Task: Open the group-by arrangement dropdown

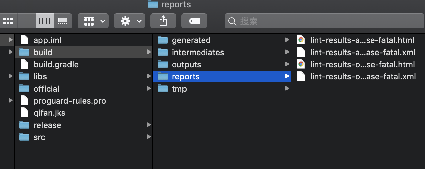Action: [93, 21]
